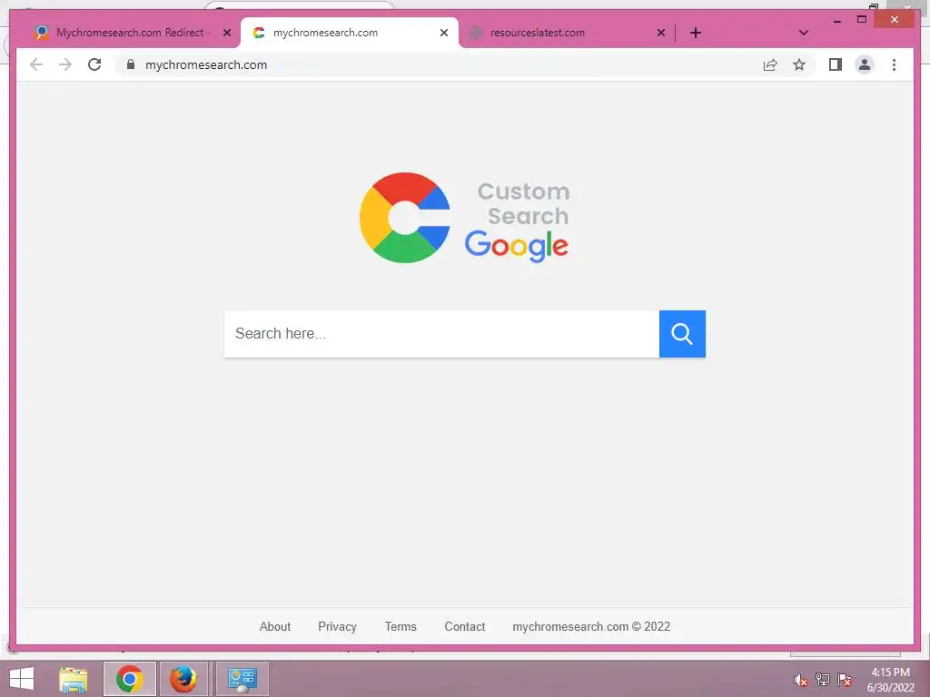930x697 pixels.
Task: Share this page via the share icon
Action: (x=770, y=65)
